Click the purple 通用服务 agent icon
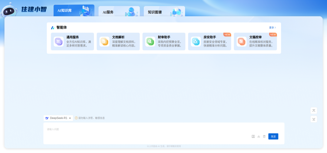Image resolution: width=327 pixels, height=153 pixels. 59,41
